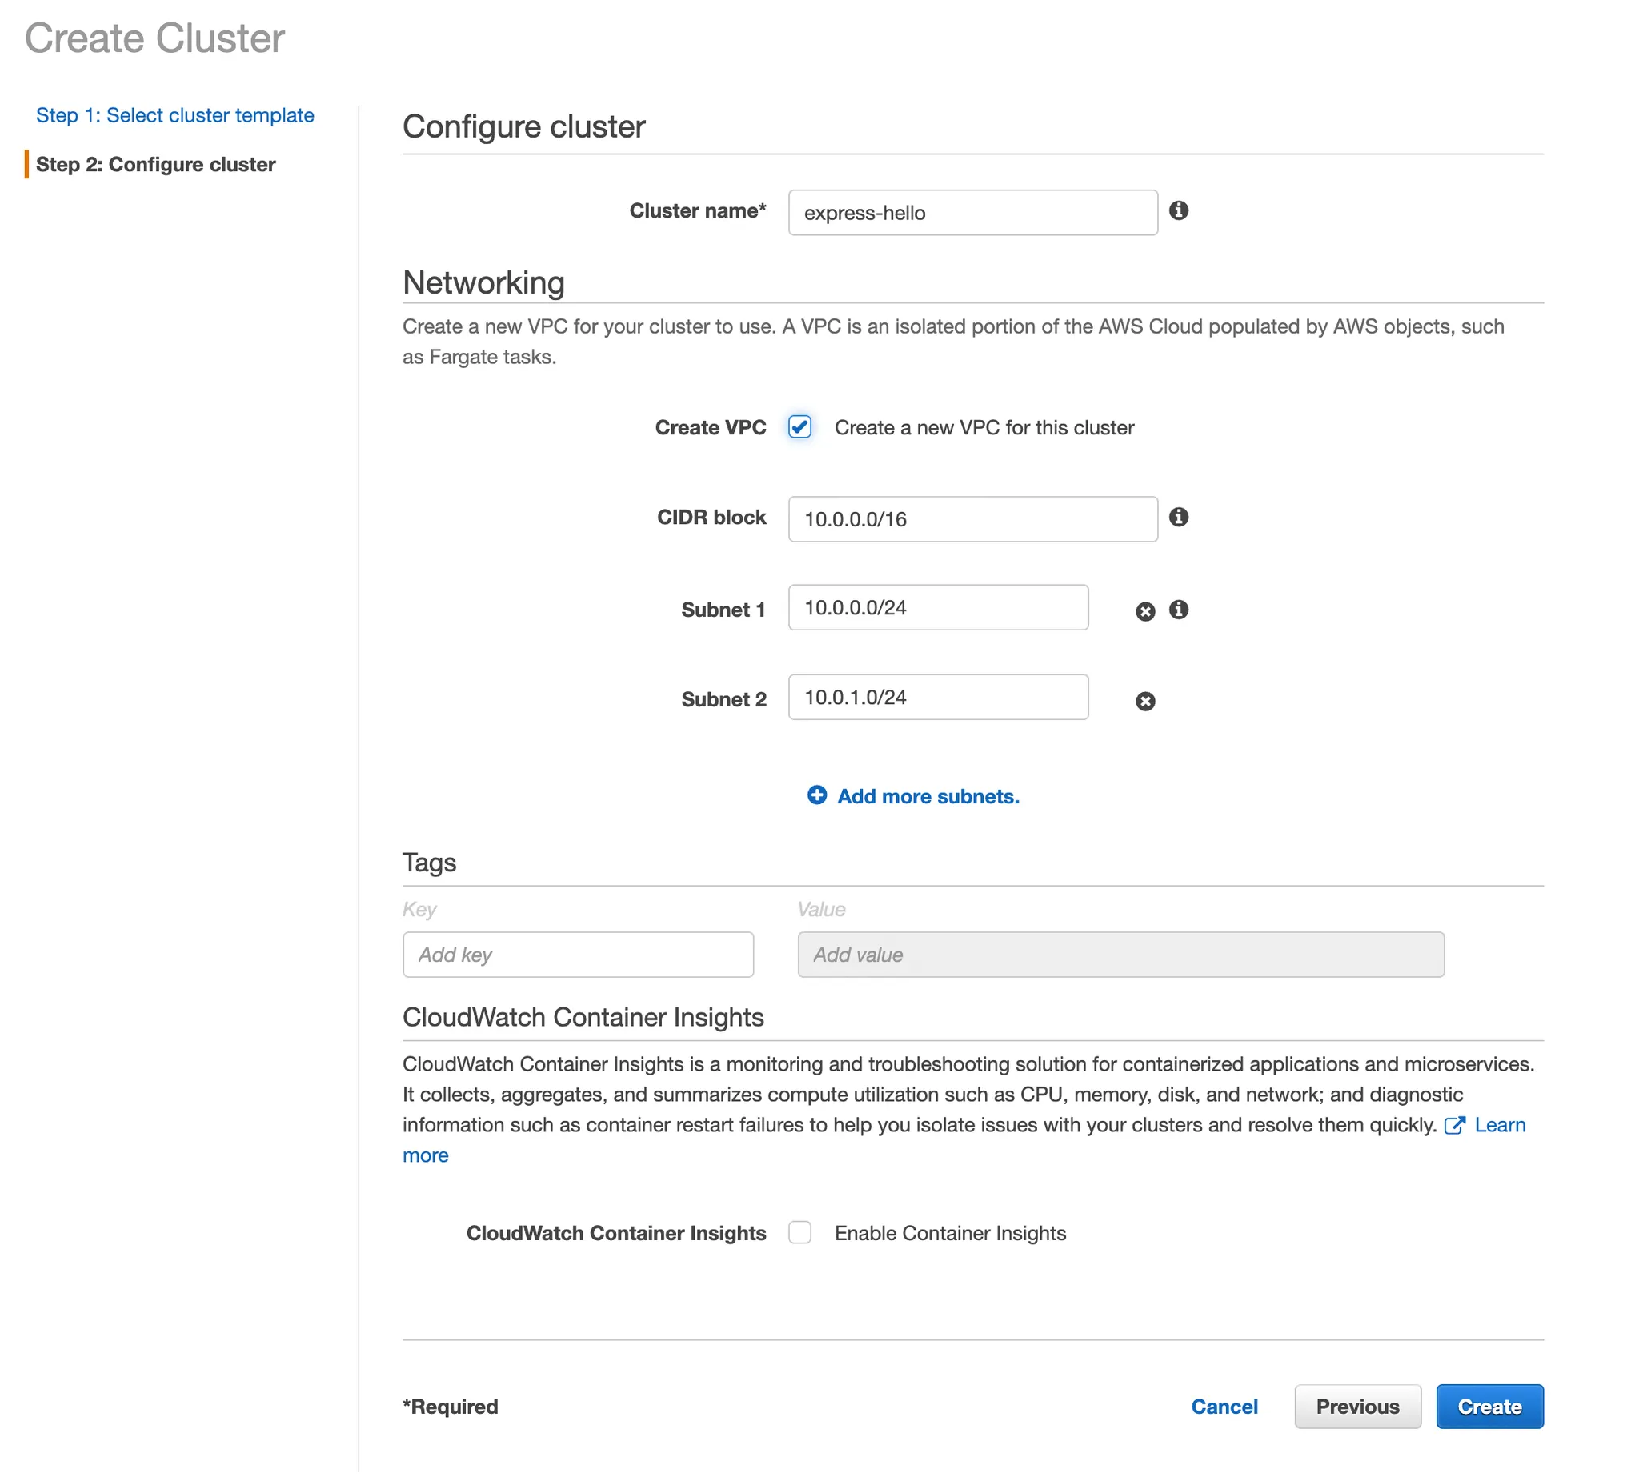Click the Cluster name info icon
The image size is (1639, 1481).
(x=1178, y=210)
